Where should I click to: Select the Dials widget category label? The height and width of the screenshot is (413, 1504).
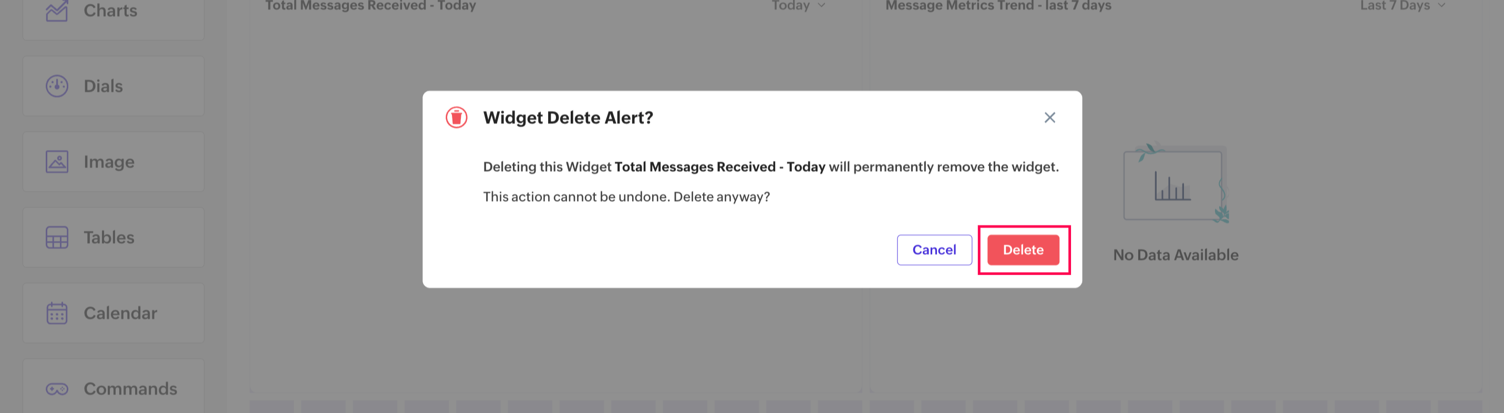click(104, 86)
